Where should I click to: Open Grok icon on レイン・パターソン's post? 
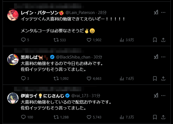pyautogui.click(x=156, y=13)
